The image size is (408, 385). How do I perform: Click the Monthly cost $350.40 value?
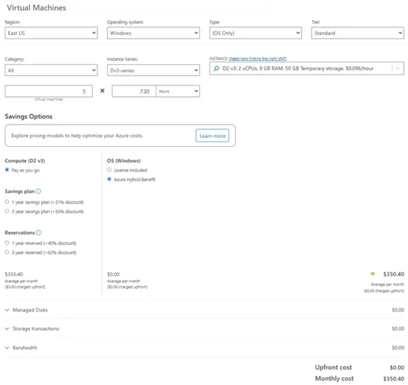[393, 379]
